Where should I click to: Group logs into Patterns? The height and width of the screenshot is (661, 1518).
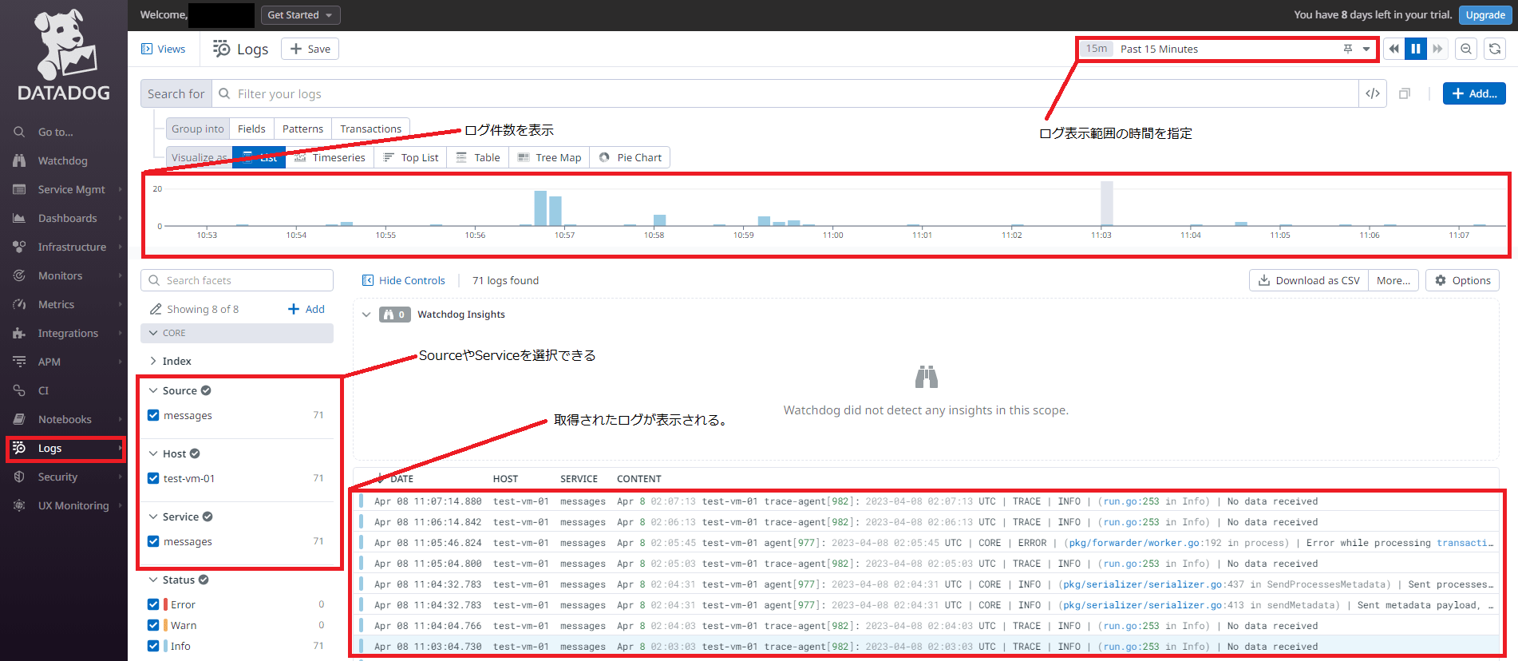302,129
